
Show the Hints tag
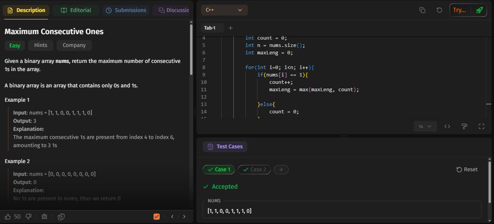click(x=41, y=46)
